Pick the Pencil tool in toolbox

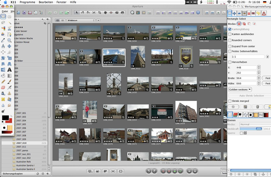click(x=3, y=82)
